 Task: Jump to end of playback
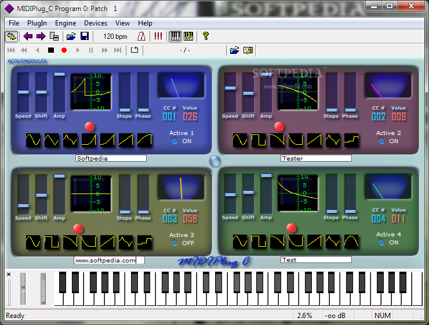point(118,50)
